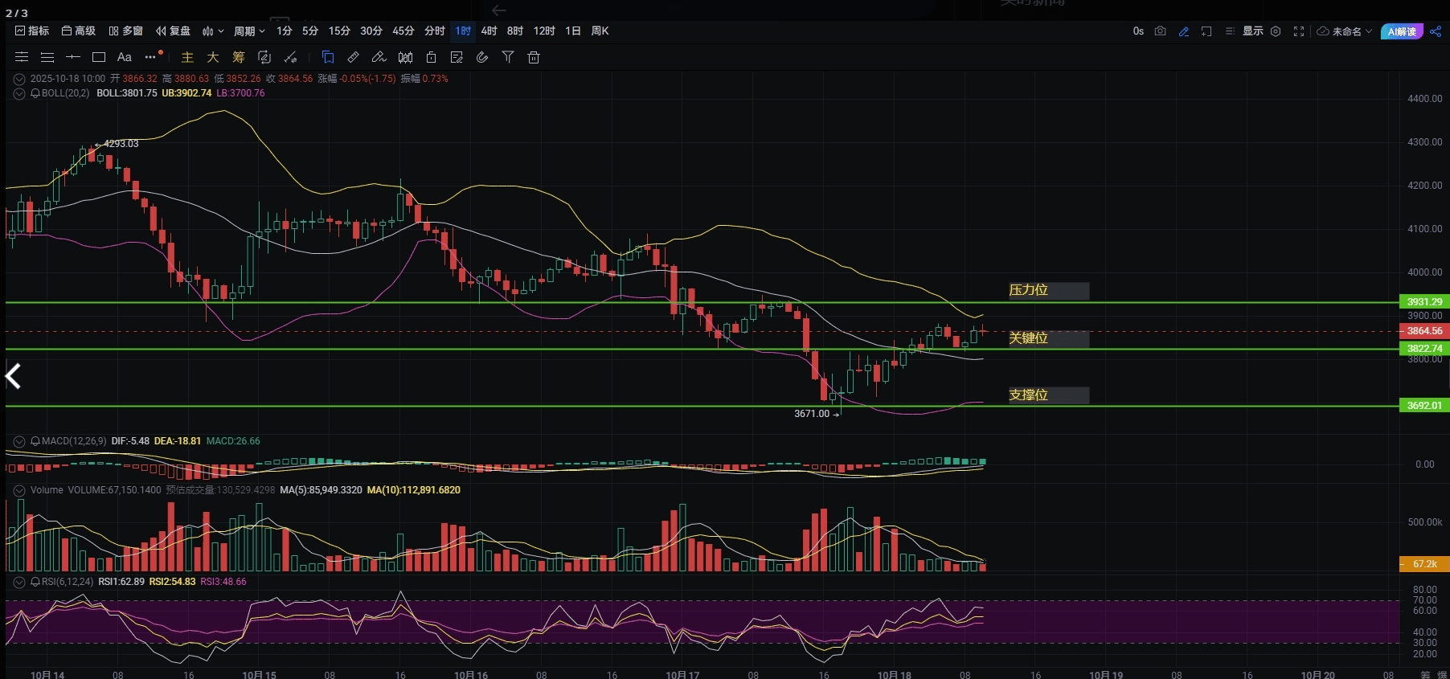The height and width of the screenshot is (679, 1450).
Task: Enter fullscreen mode
Action: (x=1299, y=31)
